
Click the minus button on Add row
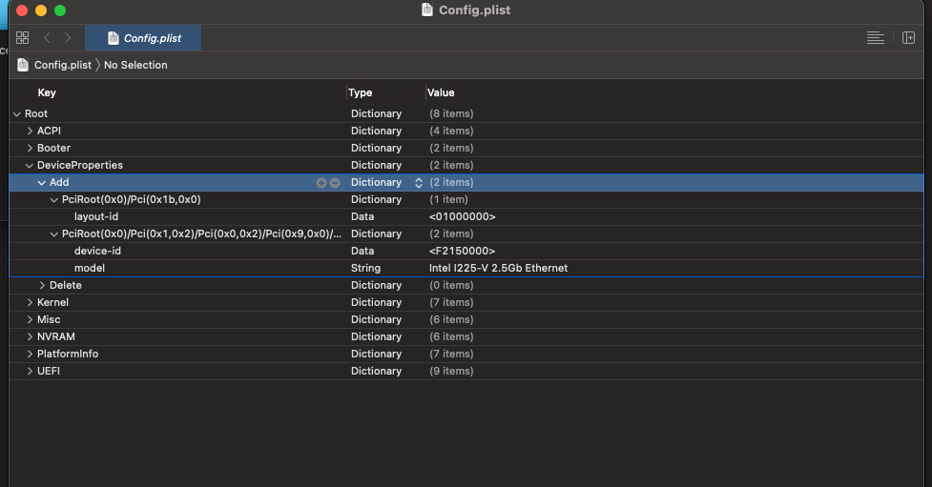pos(335,183)
